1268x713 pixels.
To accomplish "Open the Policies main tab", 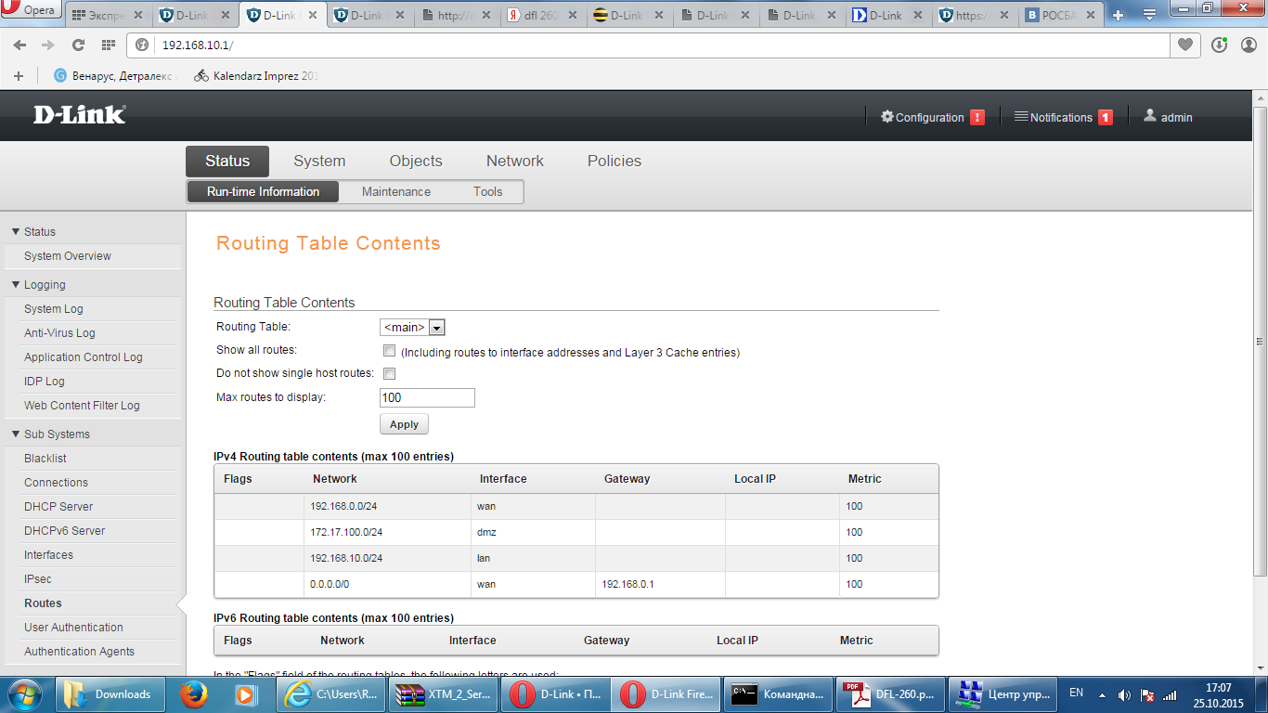I will [615, 161].
